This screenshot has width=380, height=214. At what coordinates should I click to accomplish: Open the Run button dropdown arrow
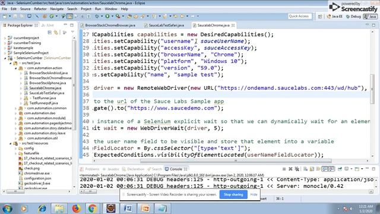(112, 16)
